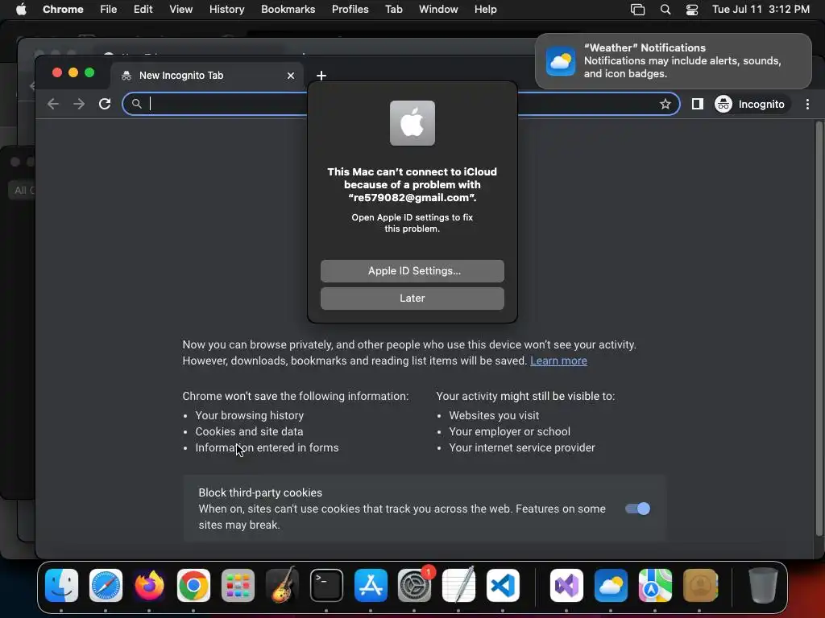Click the Weather Notifications banner
825x618 pixels.
[673, 61]
